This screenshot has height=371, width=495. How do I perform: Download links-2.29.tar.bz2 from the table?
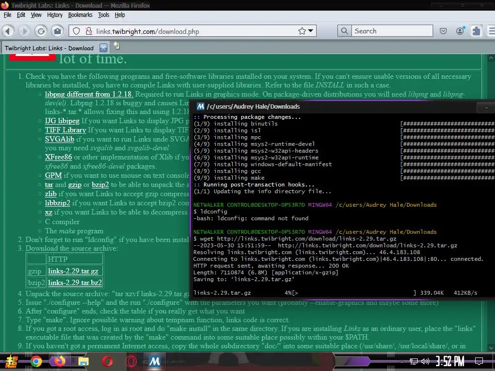75,283
